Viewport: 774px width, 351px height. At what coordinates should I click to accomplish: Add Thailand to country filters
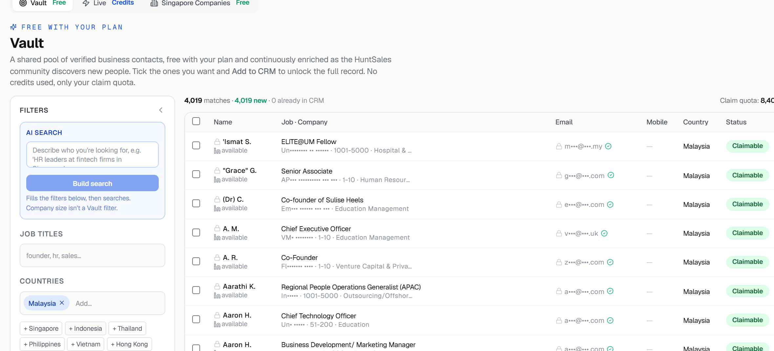click(127, 328)
